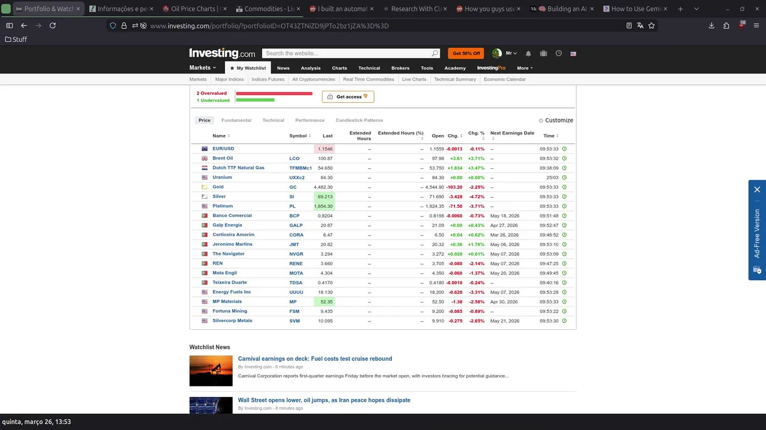
Task: Click the search magnifier icon
Action: 435,53
